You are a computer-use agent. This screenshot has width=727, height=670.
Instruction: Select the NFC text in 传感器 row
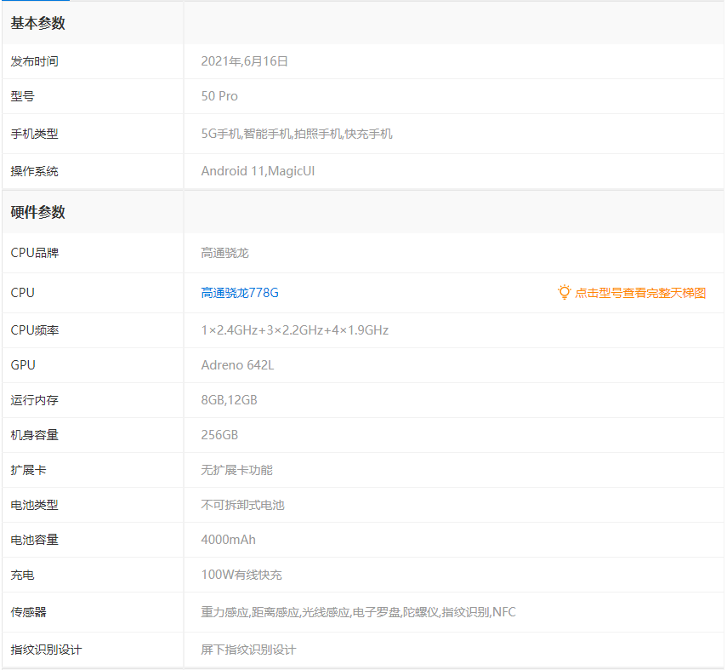coord(503,611)
